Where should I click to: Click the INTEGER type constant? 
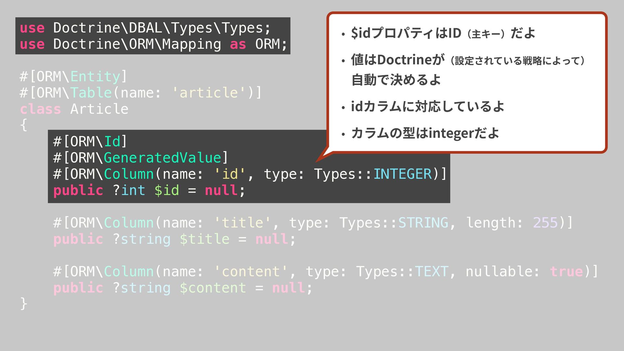(402, 174)
